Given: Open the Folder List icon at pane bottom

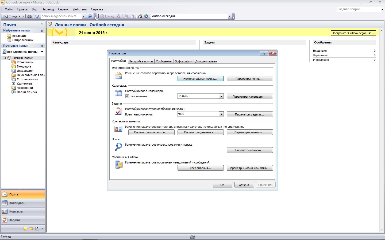Looking at the screenshot, I should (31, 229).
